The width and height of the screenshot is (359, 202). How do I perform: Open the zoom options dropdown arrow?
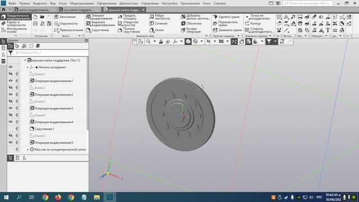pyautogui.click(x=155, y=42)
